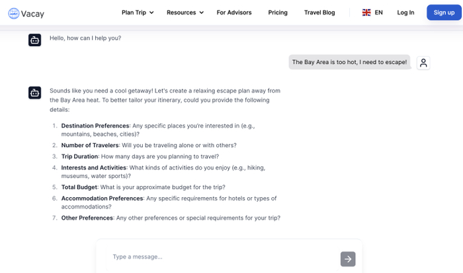
Task: Open the Pricing menu item
Action: [278, 13]
